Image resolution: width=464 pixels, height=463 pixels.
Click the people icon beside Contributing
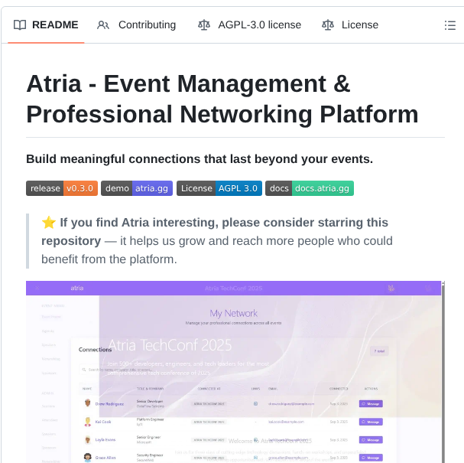click(103, 25)
